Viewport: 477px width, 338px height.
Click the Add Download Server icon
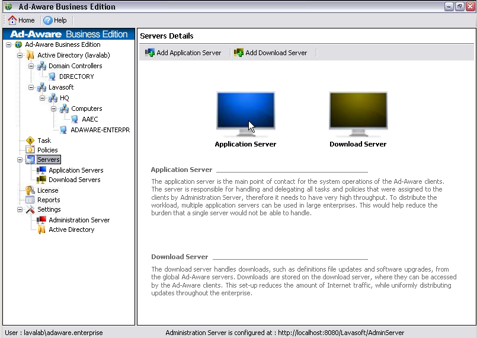tap(239, 53)
